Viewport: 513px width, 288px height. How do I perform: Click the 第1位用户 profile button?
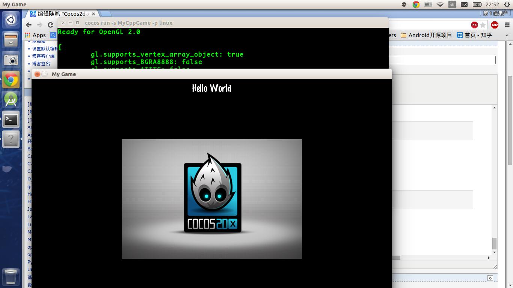[495, 13]
